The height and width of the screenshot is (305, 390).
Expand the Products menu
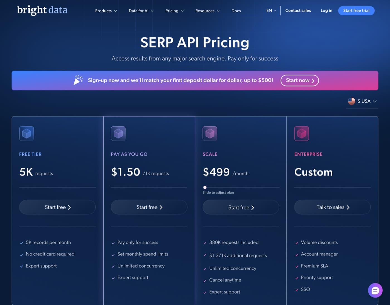106,11
